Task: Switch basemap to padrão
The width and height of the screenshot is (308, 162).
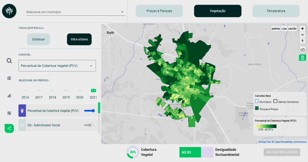Action: coord(292,29)
